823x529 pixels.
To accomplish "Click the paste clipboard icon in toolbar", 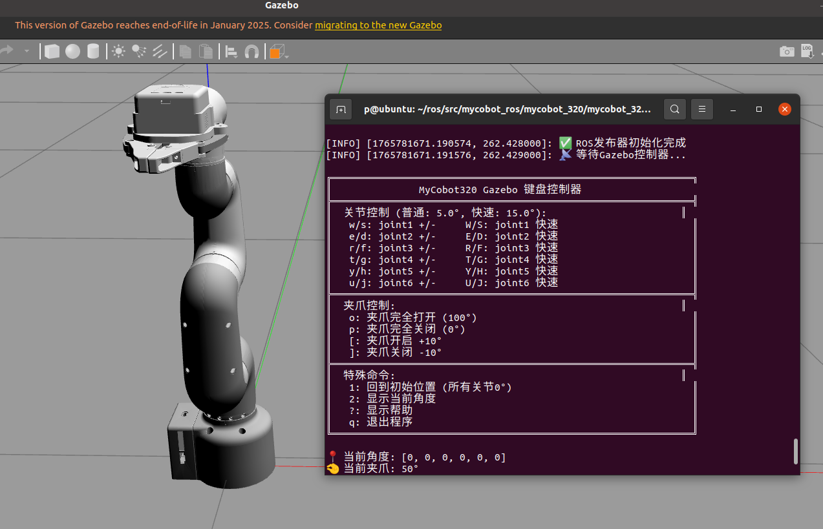I will pos(206,51).
